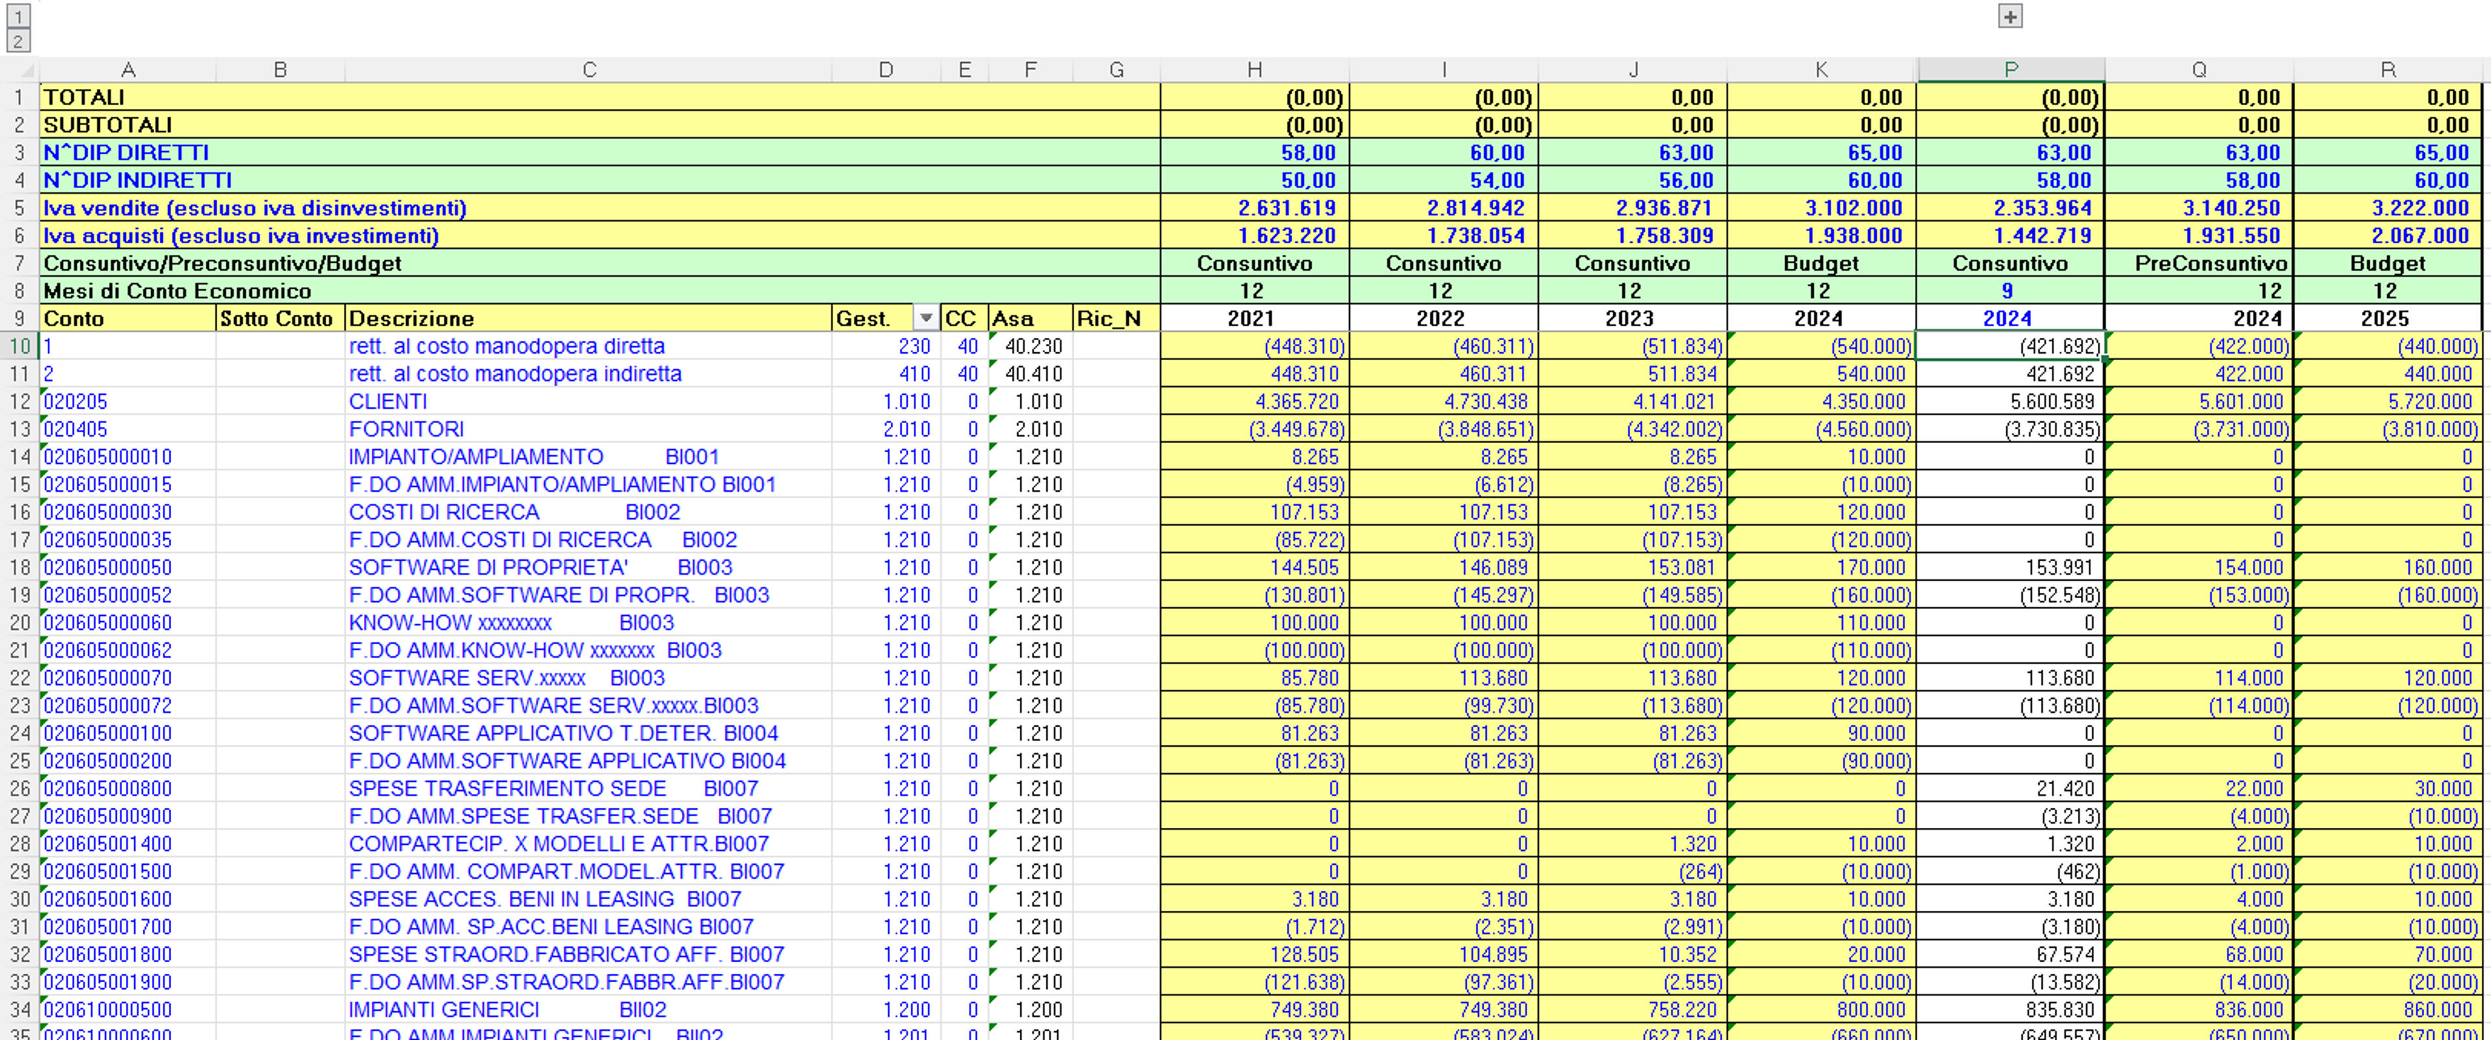Select cell with value (421.692)
This screenshot has width=2491, height=1040.
point(2010,346)
